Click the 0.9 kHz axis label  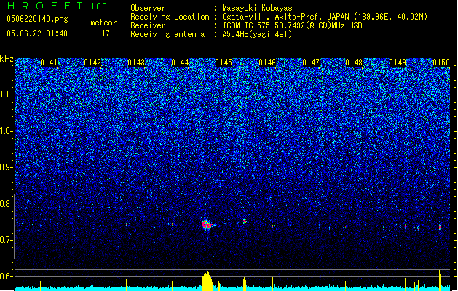[6, 167]
